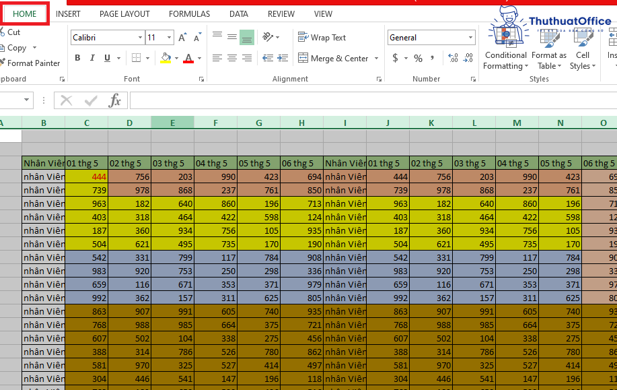The width and height of the screenshot is (617, 390).
Task: Toggle bold formatting
Action: [77, 58]
